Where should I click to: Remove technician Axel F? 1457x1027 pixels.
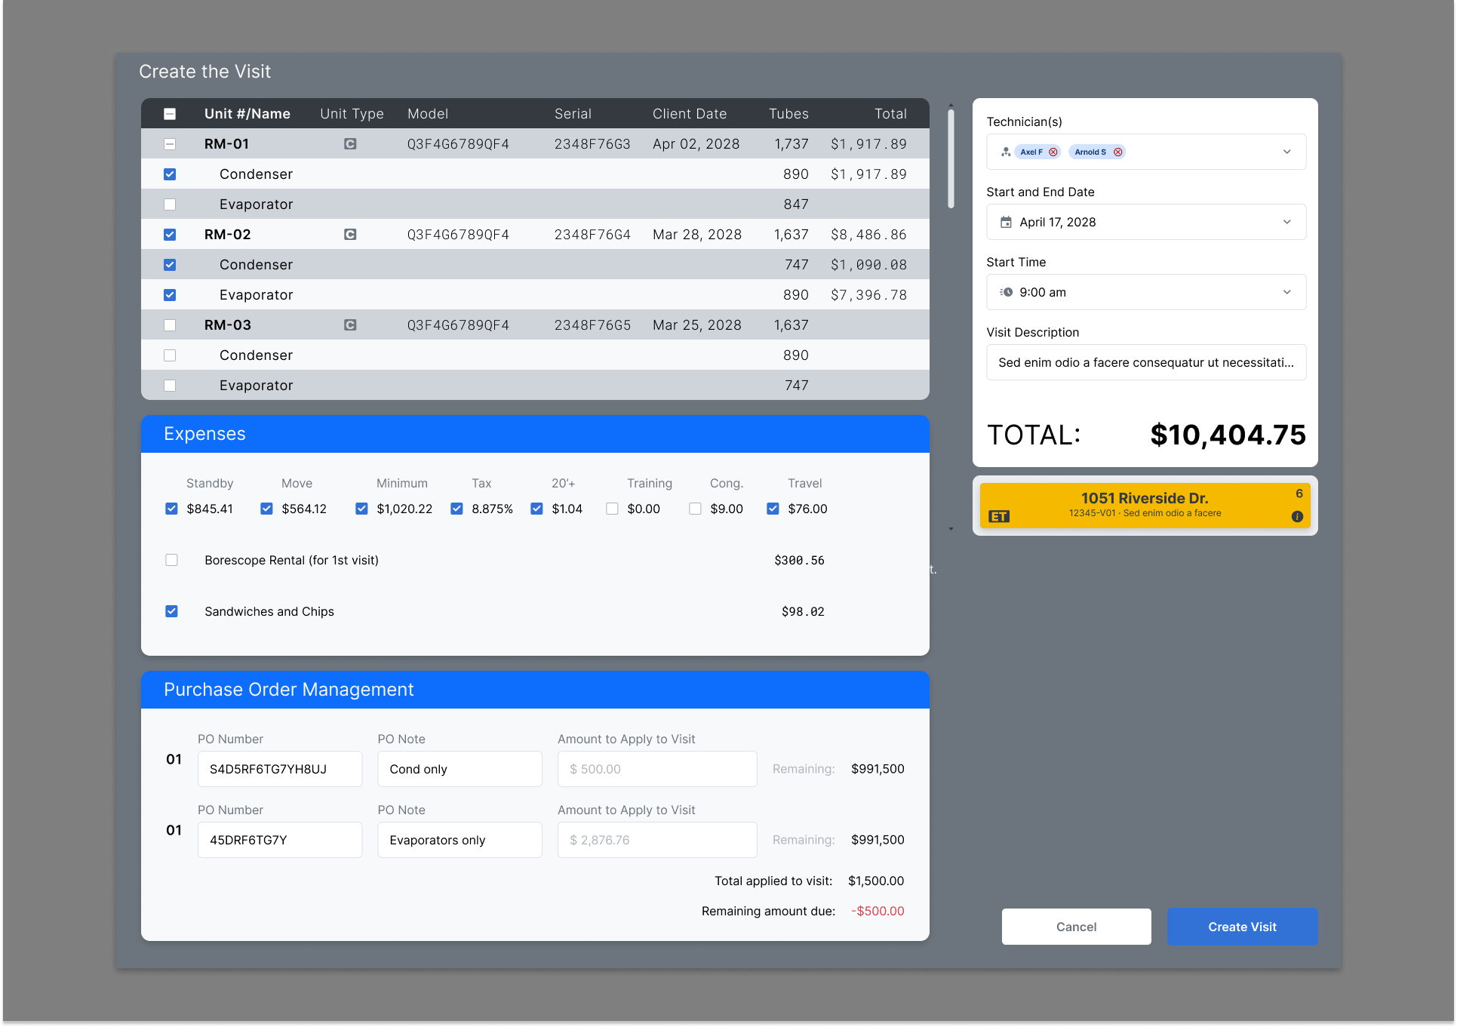1053,152
